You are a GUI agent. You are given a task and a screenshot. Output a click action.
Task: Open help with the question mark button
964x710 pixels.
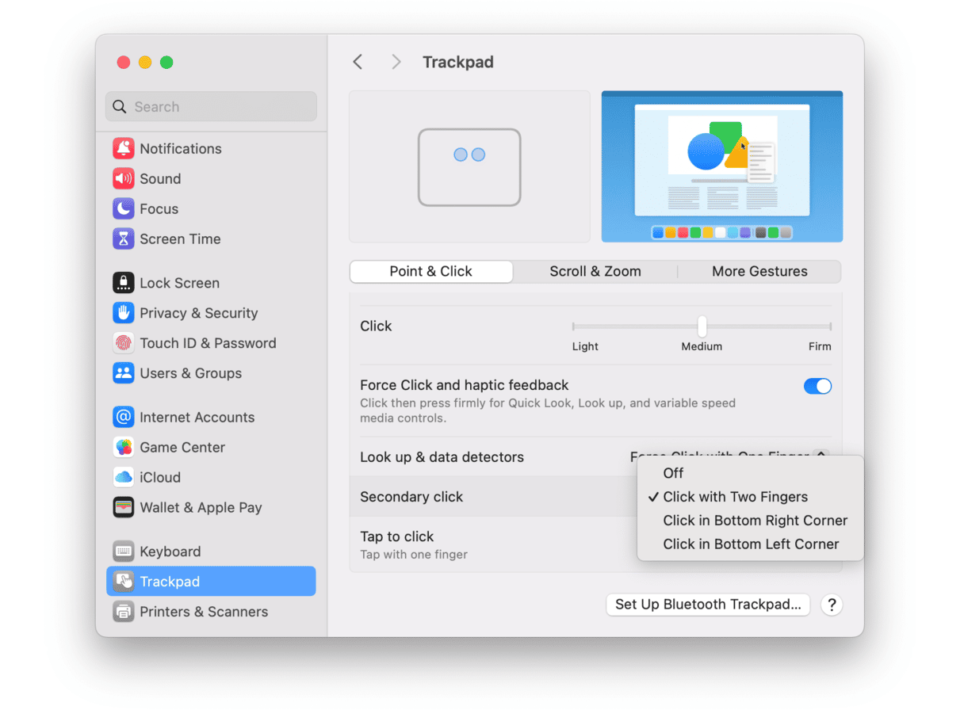pyautogui.click(x=831, y=605)
